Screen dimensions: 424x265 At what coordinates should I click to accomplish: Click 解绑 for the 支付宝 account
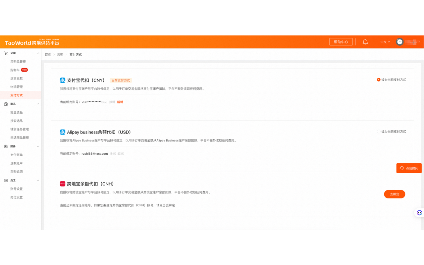tap(120, 102)
